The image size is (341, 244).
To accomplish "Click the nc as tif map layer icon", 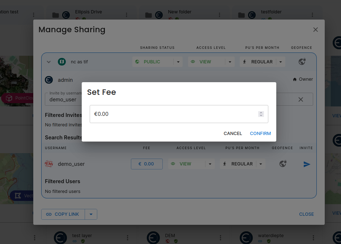I will [62, 62].
